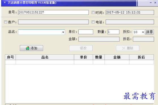Viewport: 158px width, 105px height.
Task: Click the 折后 field
Action: point(143,39)
